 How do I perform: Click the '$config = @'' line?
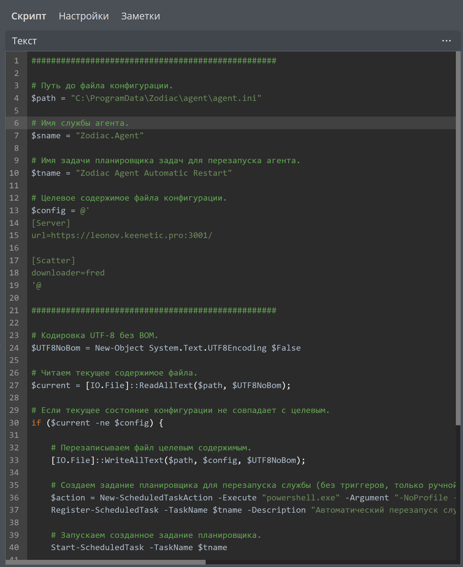60,211
